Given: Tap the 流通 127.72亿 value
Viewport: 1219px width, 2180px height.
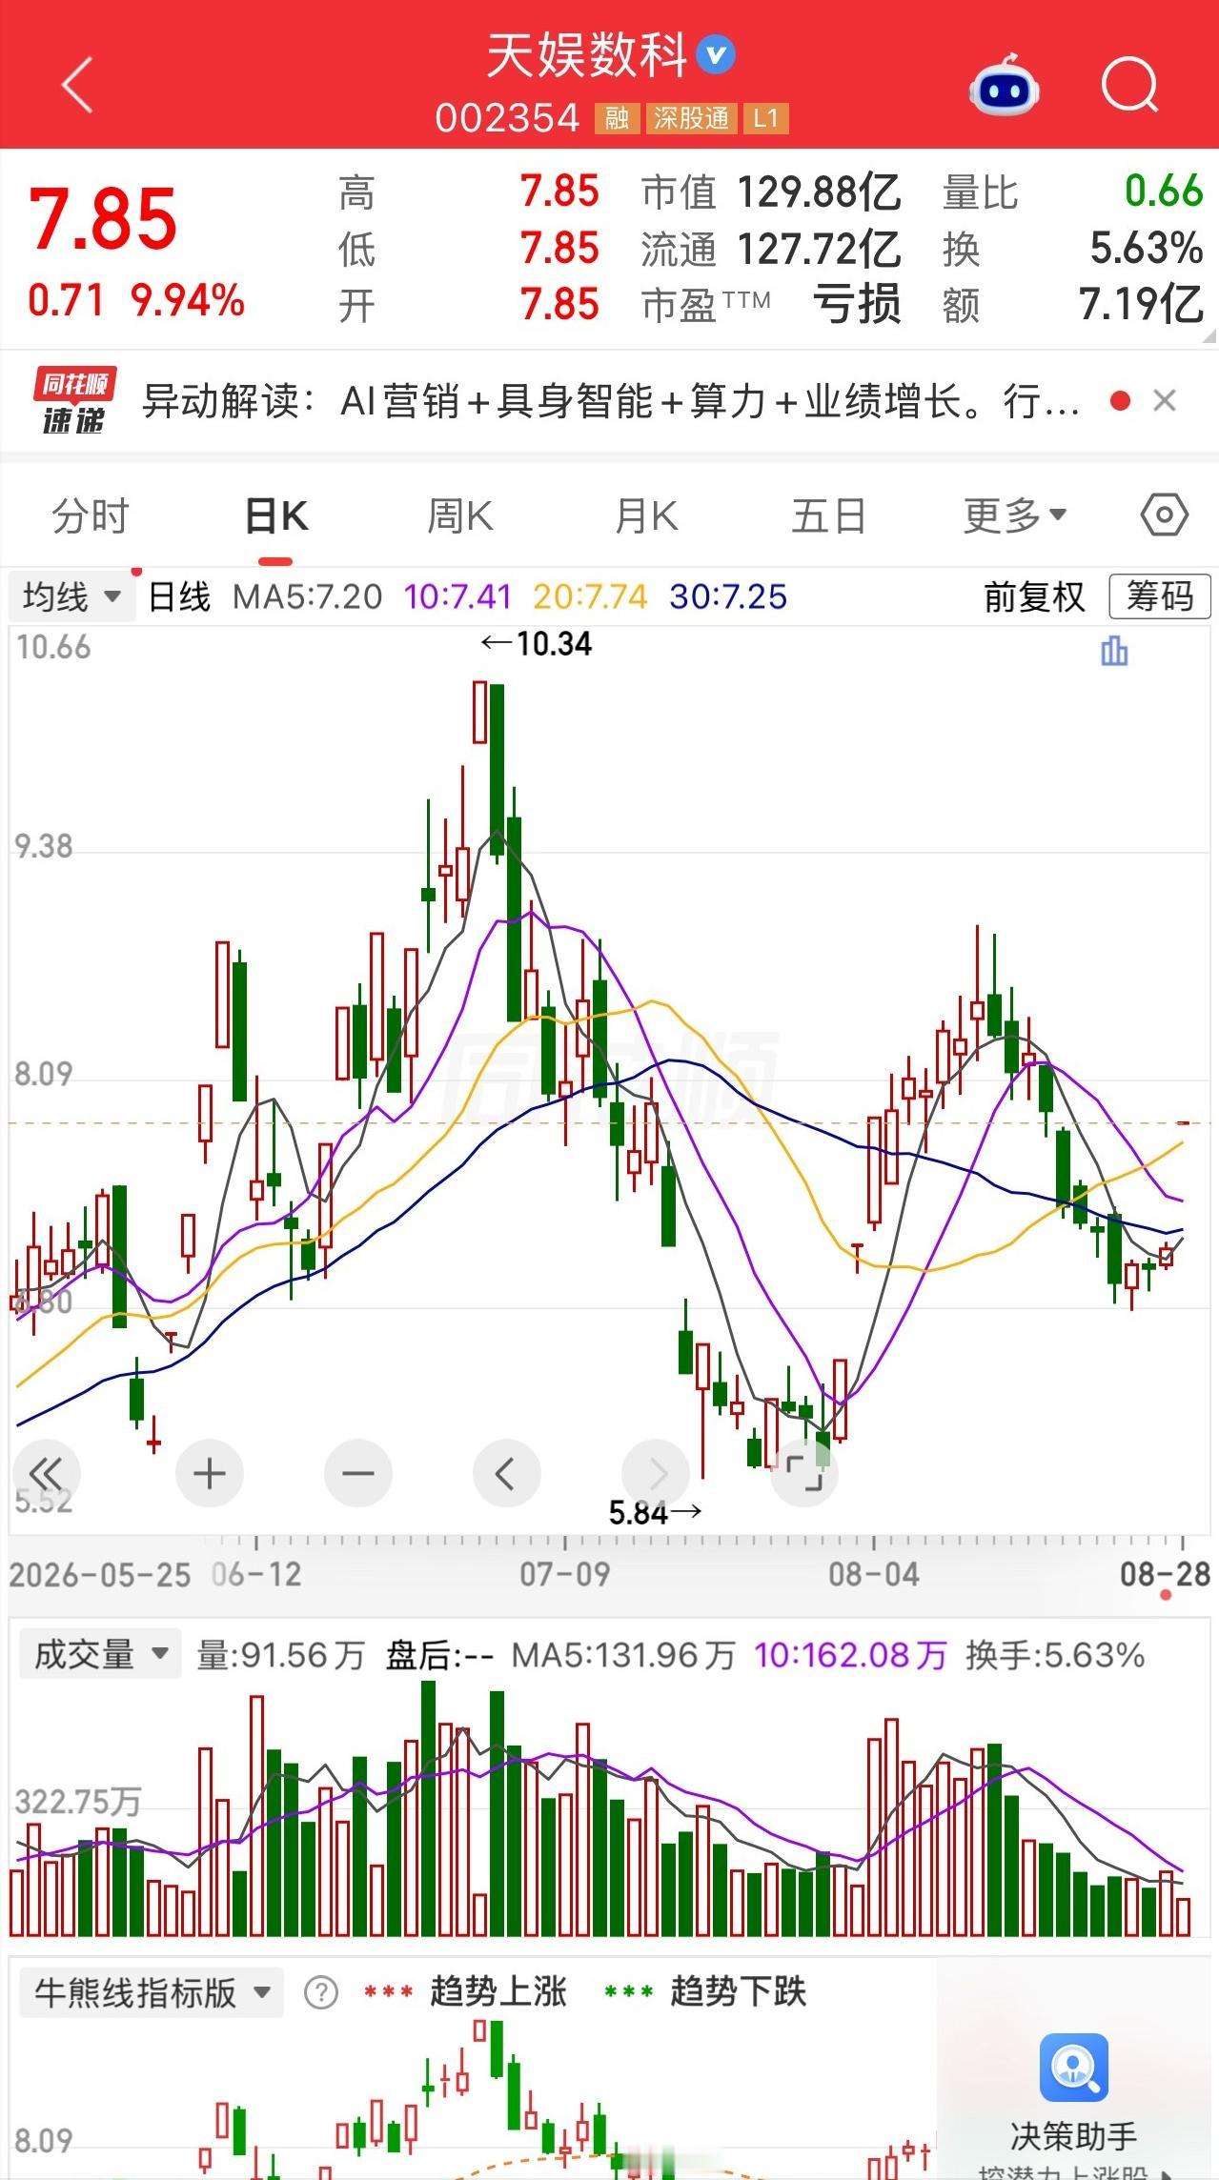Looking at the screenshot, I should pos(819,250).
